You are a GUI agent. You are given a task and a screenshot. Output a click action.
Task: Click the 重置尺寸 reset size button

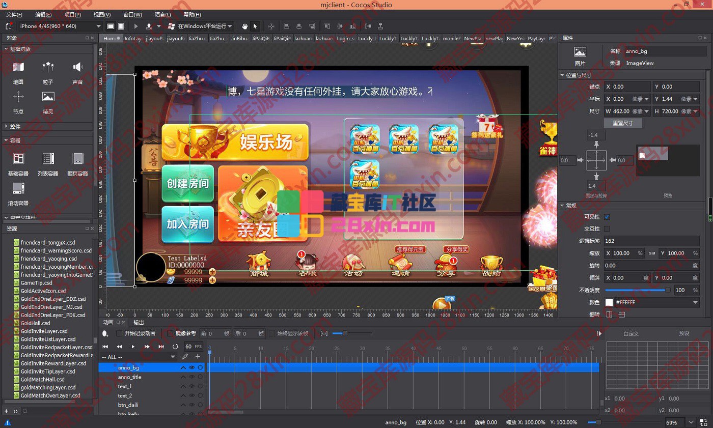click(623, 123)
